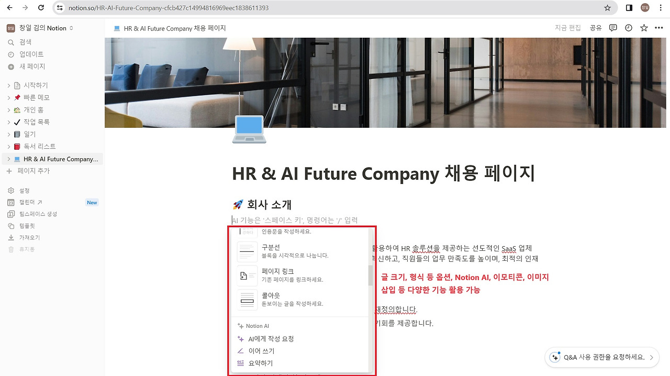Click the empty block placeholder text line
Viewport: 670px width, 376px height.
(295, 220)
